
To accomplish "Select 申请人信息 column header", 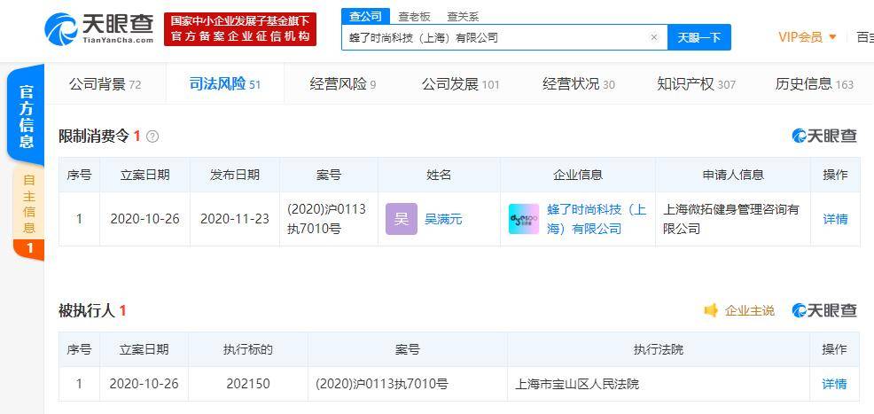I will pyautogui.click(x=732, y=175).
